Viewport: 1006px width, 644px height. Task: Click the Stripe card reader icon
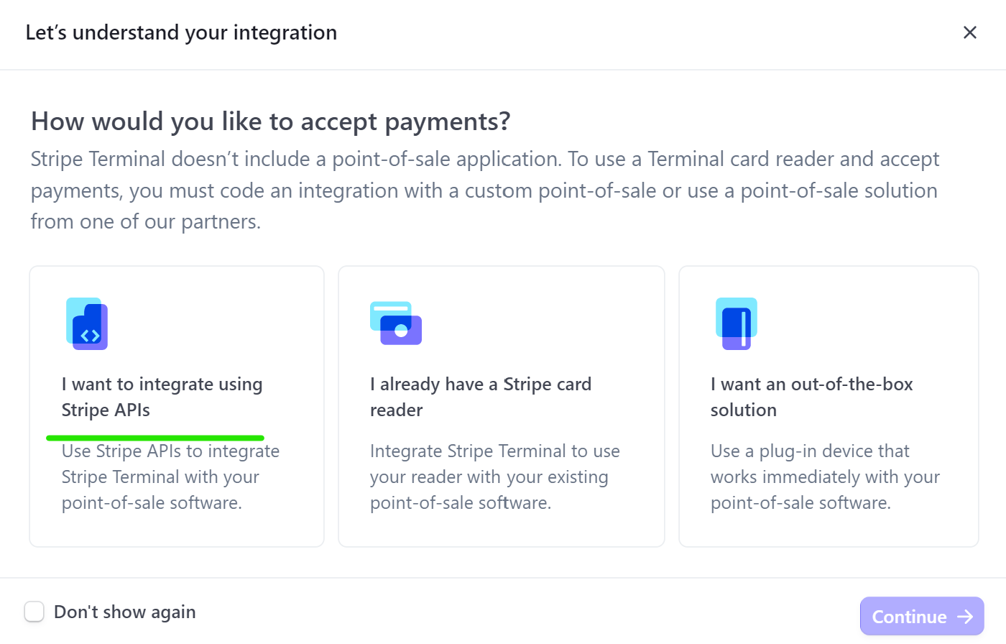396,323
